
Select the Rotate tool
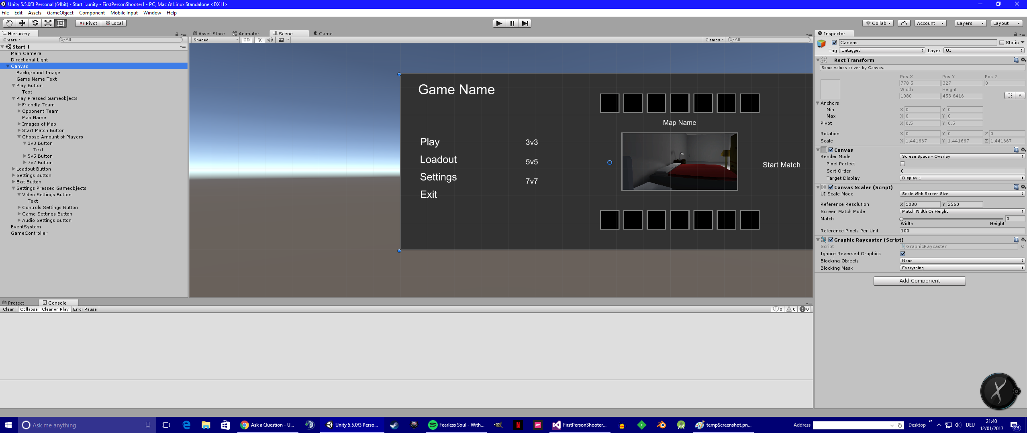[x=35, y=23]
